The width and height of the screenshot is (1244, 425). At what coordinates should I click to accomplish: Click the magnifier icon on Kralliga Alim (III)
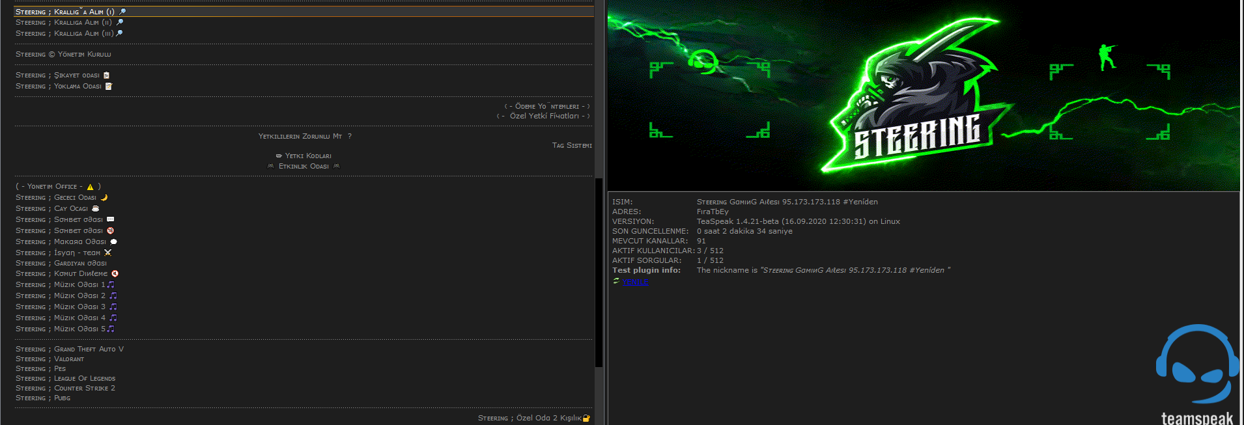119,33
